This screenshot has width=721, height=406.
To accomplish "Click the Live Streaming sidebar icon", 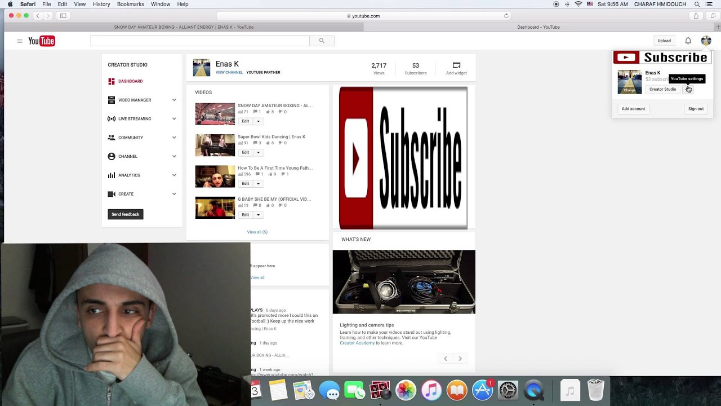I will pos(112,119).
